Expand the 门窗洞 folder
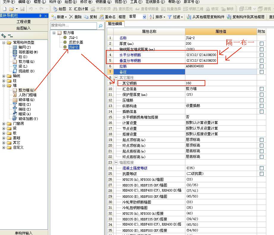The image size is (274, 235). pyautogui.click(x=4, y=124)
